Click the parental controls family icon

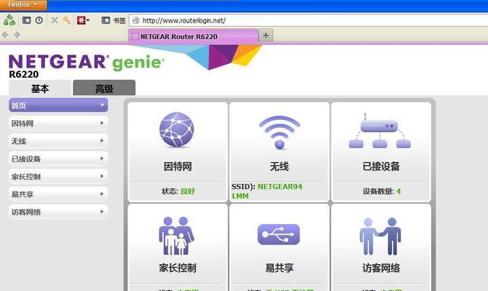(x=176, y=236)
